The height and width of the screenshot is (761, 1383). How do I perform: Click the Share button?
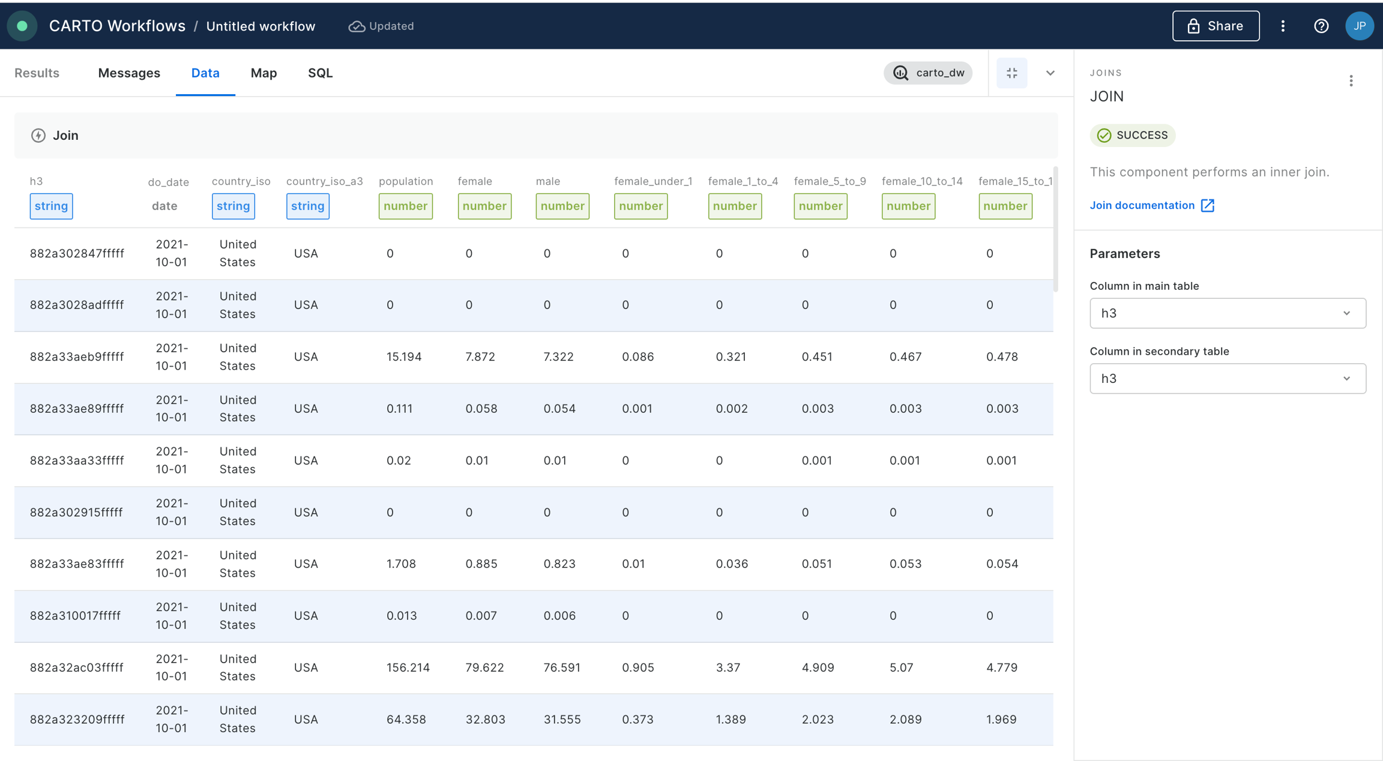(1216, 26)
